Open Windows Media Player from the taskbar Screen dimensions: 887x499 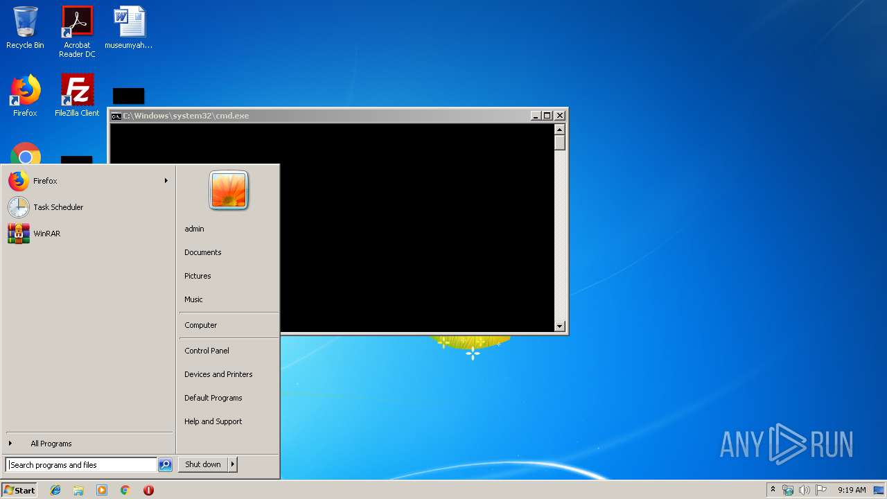(102, 490)
